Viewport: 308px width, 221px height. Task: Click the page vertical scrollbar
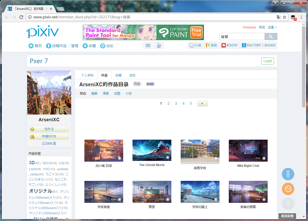[x=304, y=67]
